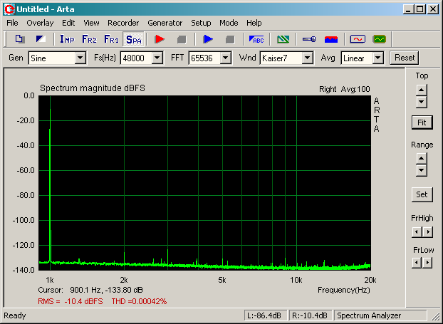Expand the Gen Sine signal dropdown

click(80, 58)
